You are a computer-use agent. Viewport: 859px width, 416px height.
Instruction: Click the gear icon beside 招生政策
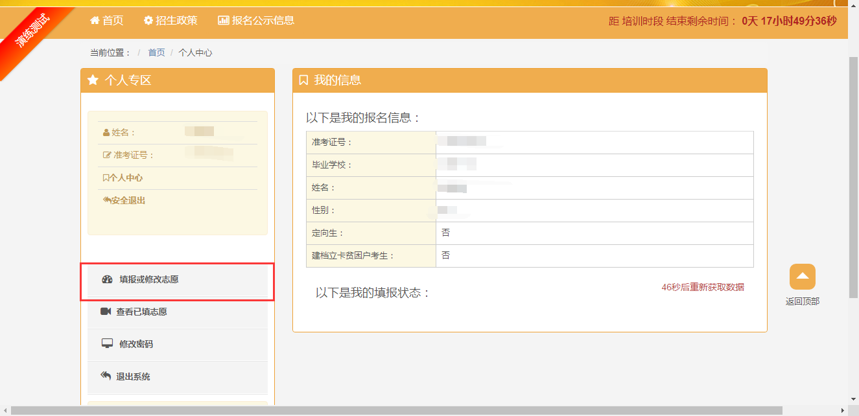tap(148, 21)
